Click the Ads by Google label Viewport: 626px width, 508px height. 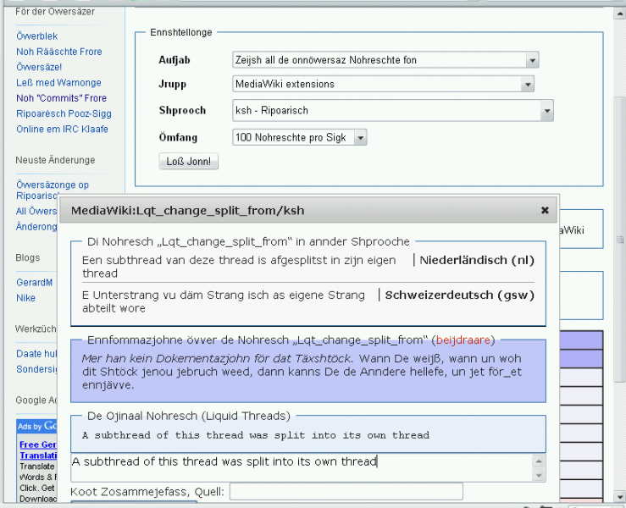[37, 426]
